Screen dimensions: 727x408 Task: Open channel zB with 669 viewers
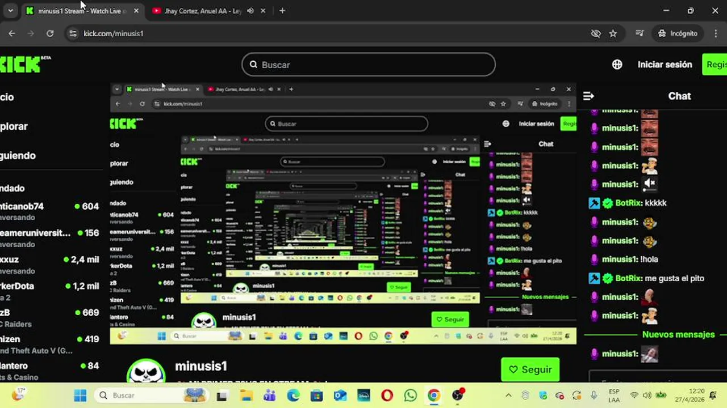coord(49,318)
